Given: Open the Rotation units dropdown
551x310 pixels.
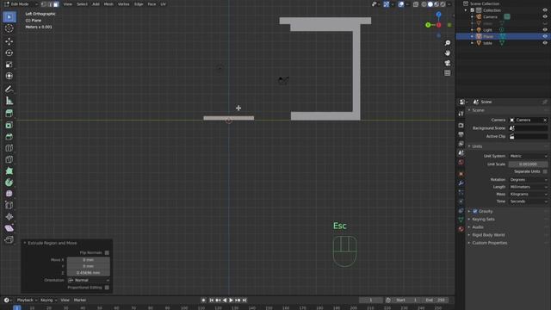Looking at the screenshot, I should [528, 180].
